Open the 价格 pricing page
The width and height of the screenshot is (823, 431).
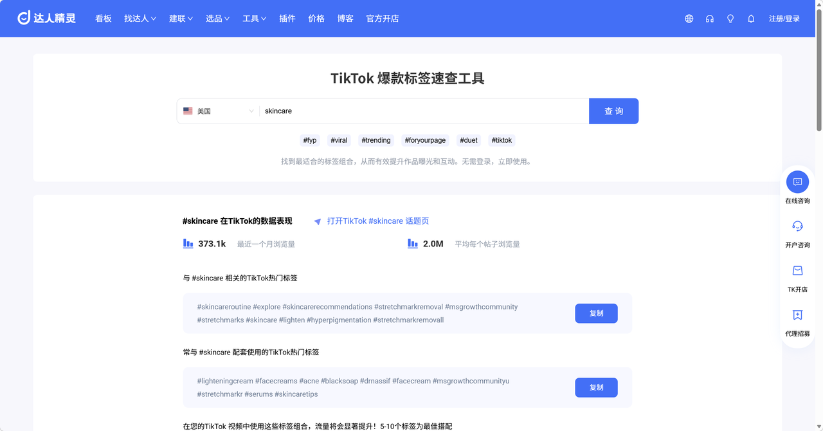[316, 19]
